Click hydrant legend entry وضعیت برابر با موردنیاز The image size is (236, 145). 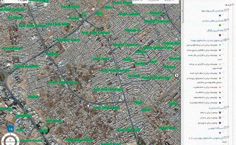tap(208, 123)
